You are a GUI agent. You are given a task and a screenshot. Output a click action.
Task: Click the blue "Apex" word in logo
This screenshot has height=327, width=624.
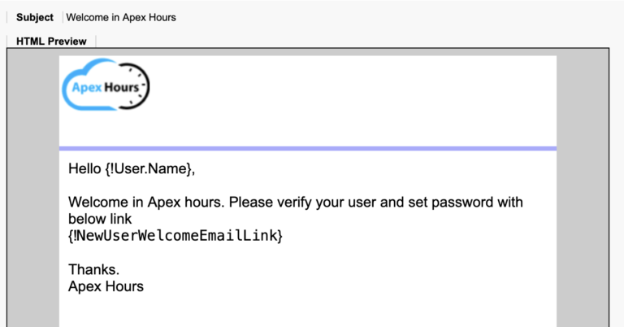[x=87, y=88]
